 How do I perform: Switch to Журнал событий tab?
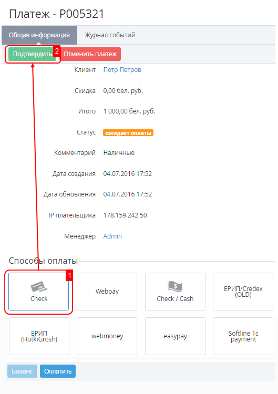point(110,35)
